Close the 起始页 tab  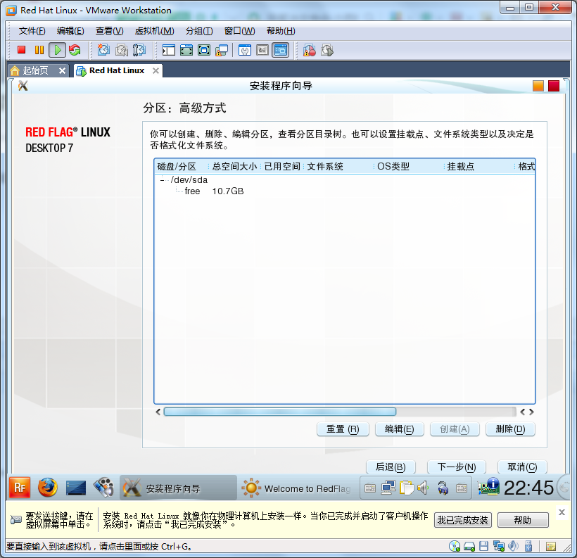point(62,70)
